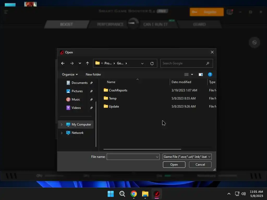Open the Windows Start menu
This screenshot has width=267, height=200.
coord(111,194)
